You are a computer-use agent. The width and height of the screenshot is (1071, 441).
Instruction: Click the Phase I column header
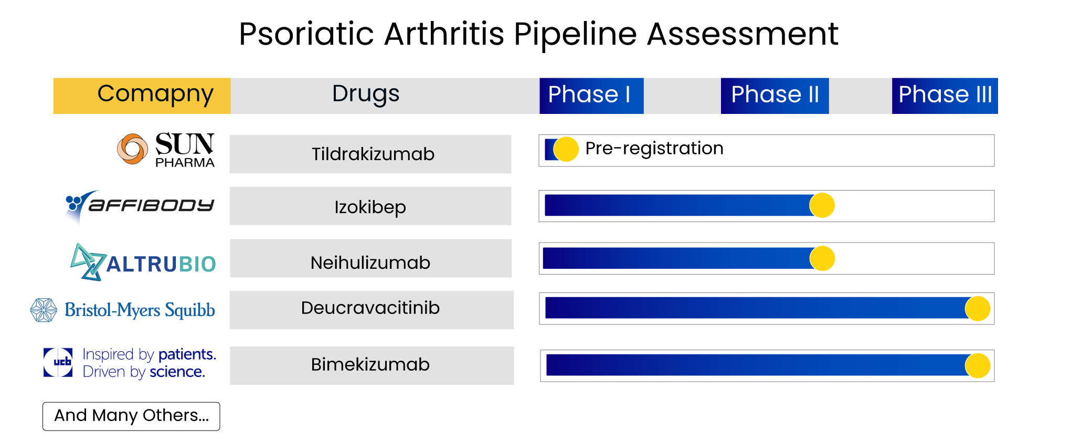[x=591, y=96]
